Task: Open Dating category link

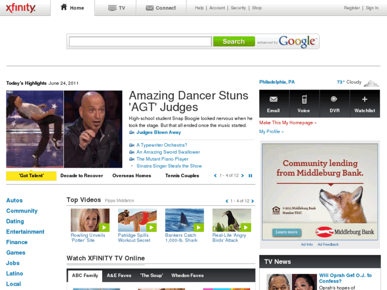Action: (x=15, y=221)
